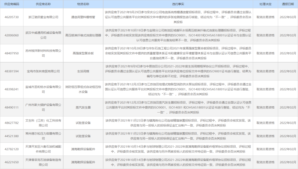This screenshot has height=169, width=298.
Task: Click the 通信用塑料栅格管 material cell
Action: point(84,18)
